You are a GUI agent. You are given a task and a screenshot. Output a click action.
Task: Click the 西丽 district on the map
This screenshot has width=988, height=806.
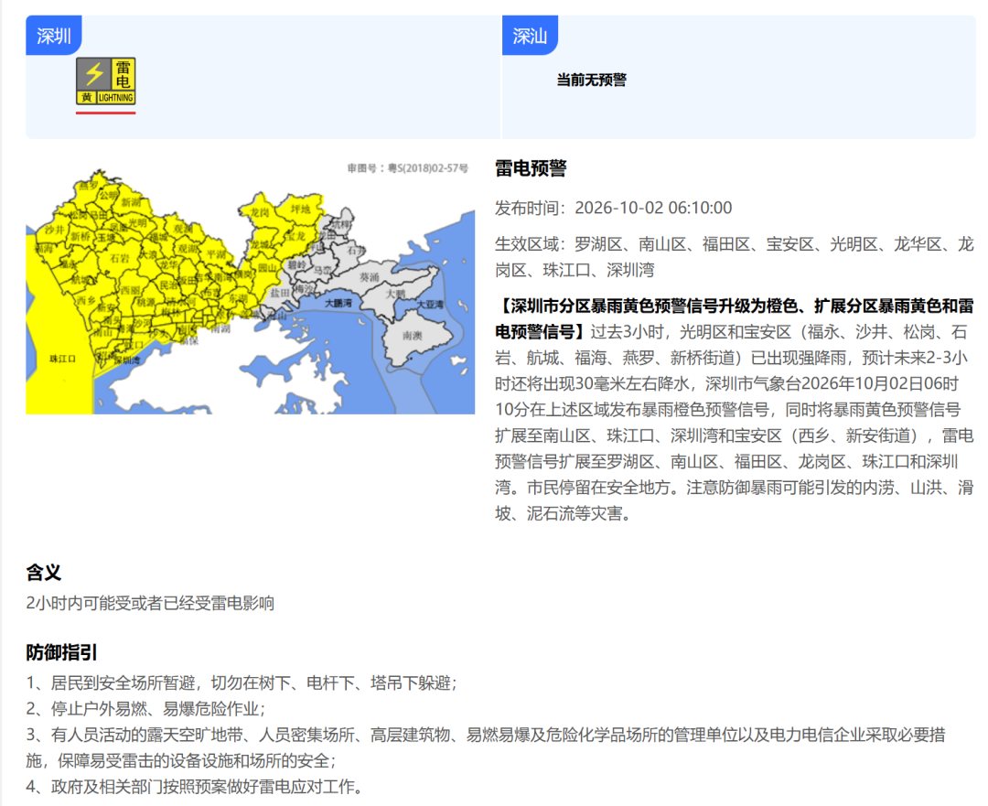click(x=131, y=291)
